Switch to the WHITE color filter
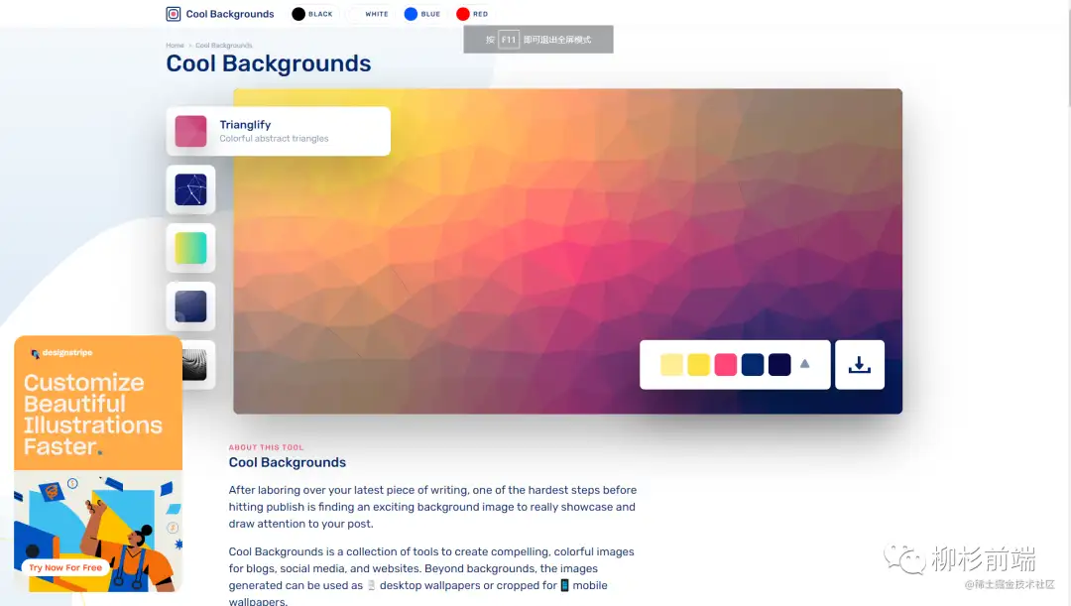1071x606 pixels. (368, 14)
